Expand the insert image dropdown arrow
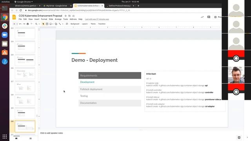The height and width of the screenshot is (141, 251). pyautogui.click(x=53, y=24)
